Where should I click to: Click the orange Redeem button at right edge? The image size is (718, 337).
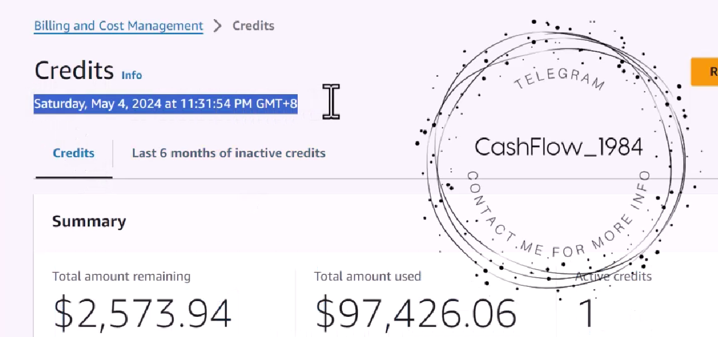click(704, 71)
